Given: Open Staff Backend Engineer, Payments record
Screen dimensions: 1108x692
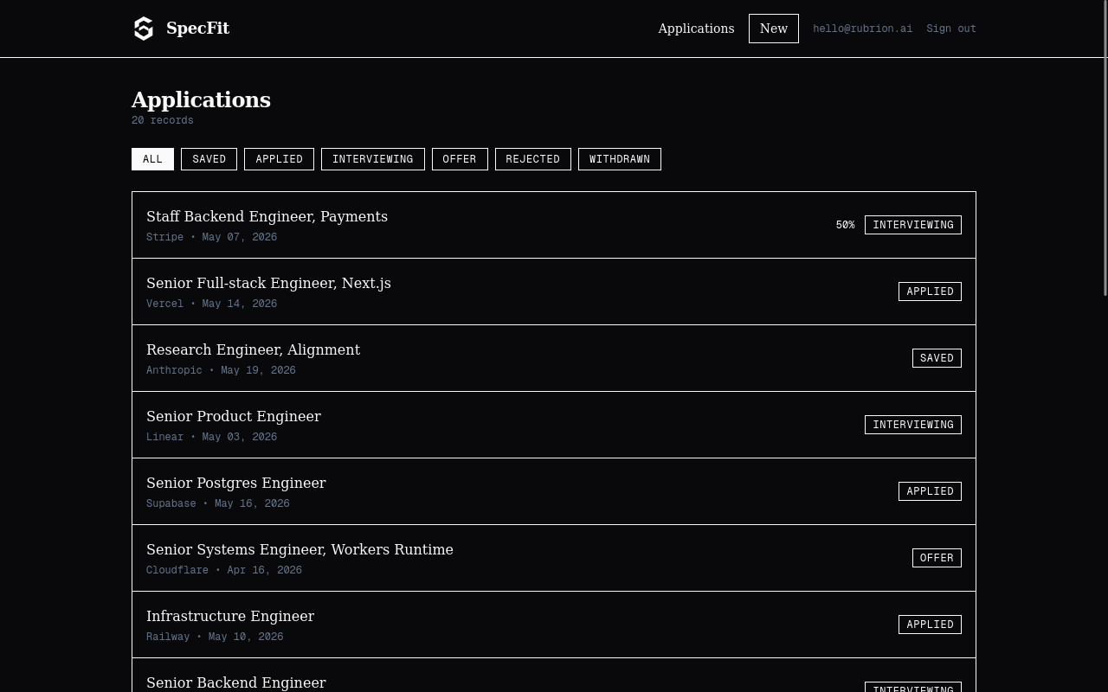Looking at the screenshot, I should coord(554,225).
